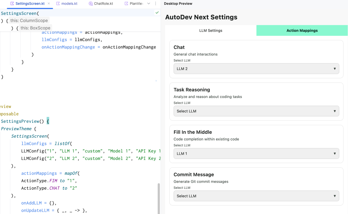Select the LLM Settings tab

pyautogui.click(x=211, y=30)
